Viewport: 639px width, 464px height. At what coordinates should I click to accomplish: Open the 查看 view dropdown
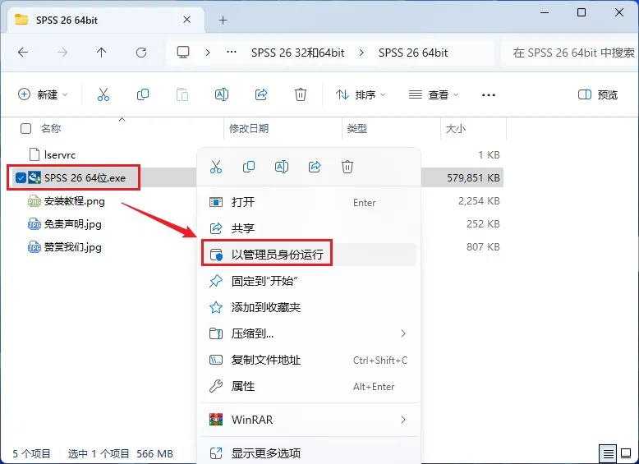pos(434,95)
